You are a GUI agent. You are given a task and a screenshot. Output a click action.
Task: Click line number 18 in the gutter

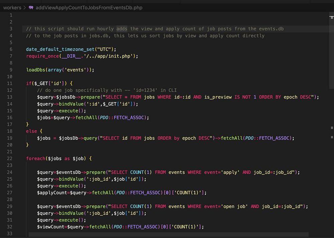(x=10, y=131)
